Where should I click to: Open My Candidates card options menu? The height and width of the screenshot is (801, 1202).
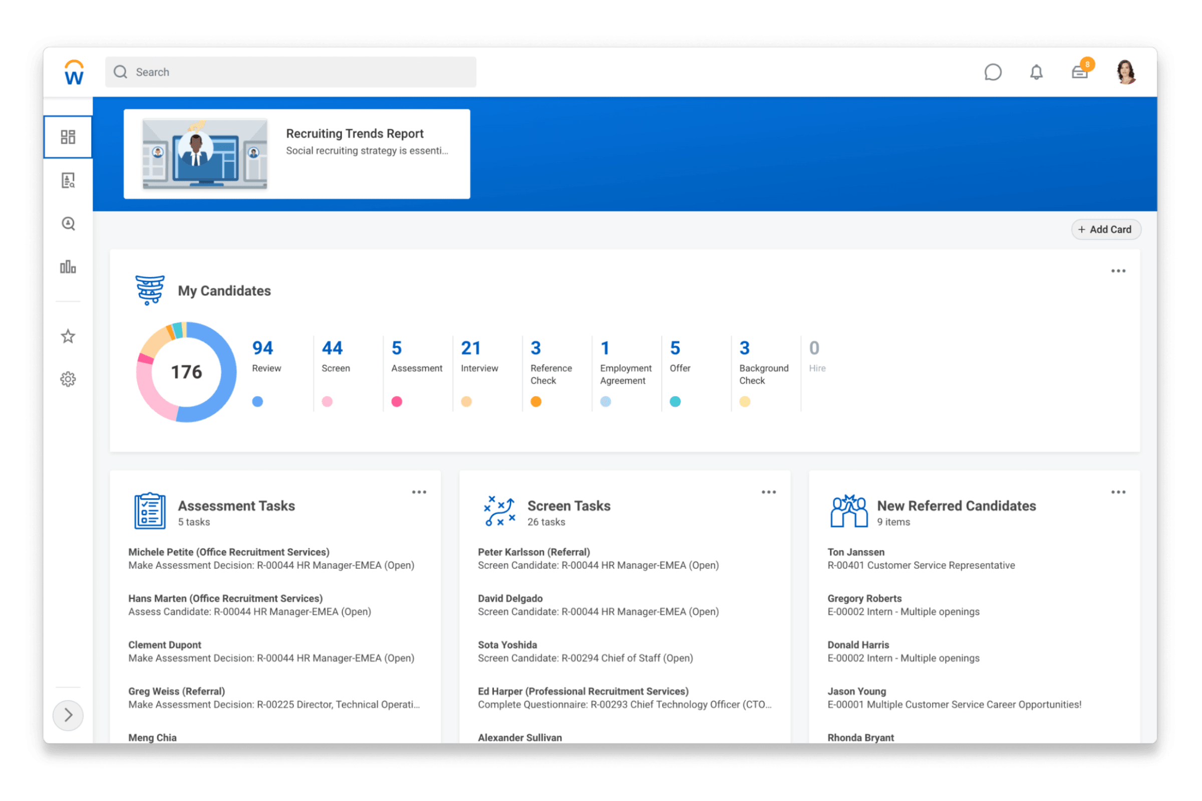[x=1118, y=271]
